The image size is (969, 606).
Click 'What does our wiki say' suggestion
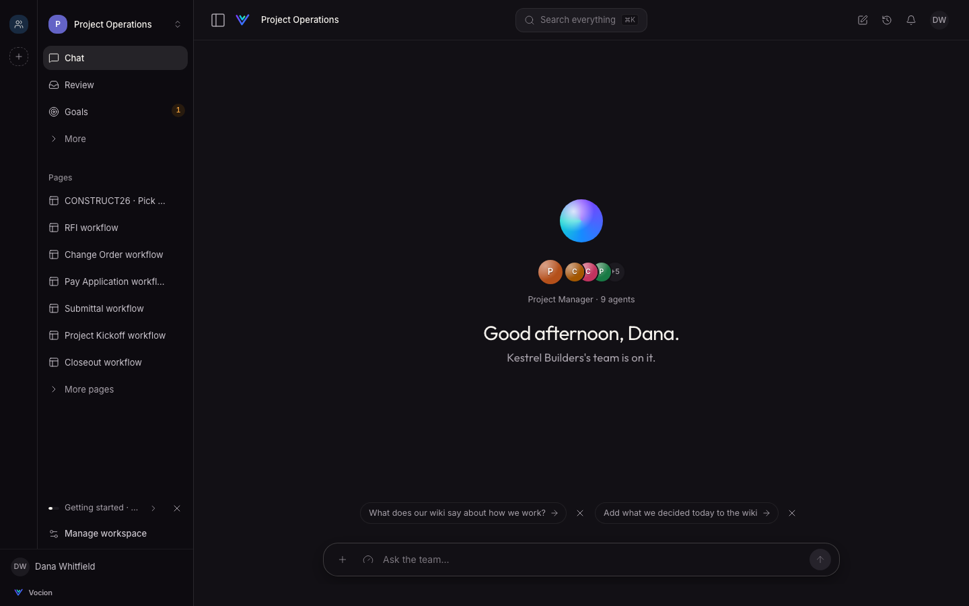click(463, 513)
